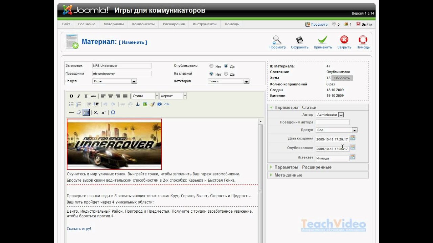The height and width of the screenshot is (243, 433).
Task: Open the Стили dropdown in editor
Action: coord(145,96)
